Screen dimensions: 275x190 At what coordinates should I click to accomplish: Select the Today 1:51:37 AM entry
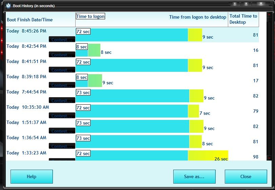point(26,122)
